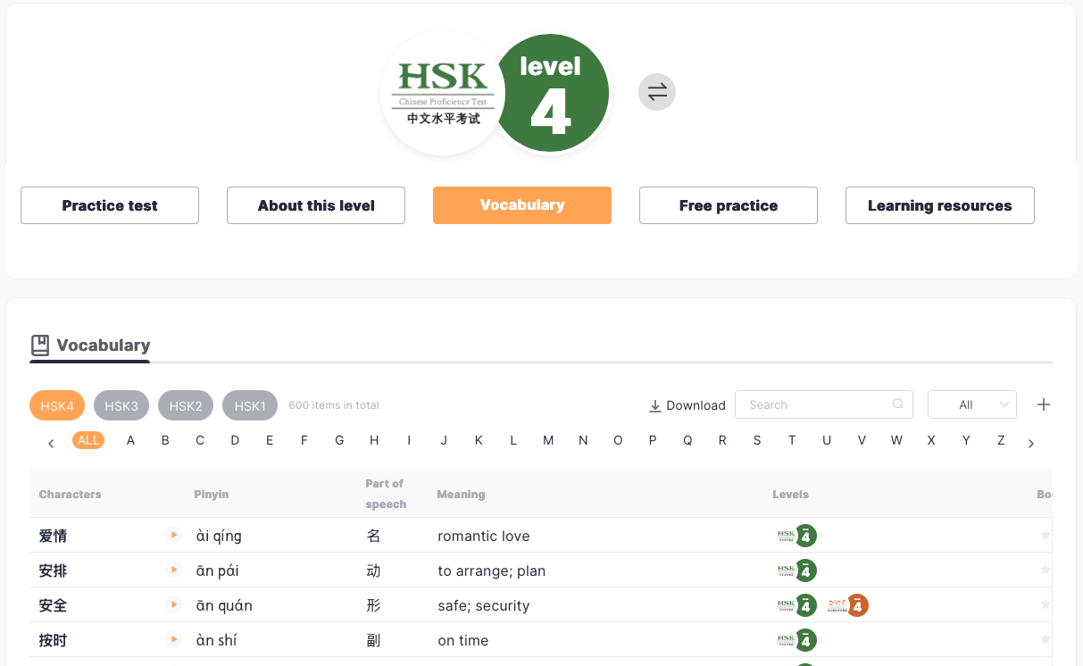Viewport: 1083px width, 666px height.
Task: Click the HSK Chinese Proficiency Test logo
Action: pyautogui.click(x=444, y=93)
